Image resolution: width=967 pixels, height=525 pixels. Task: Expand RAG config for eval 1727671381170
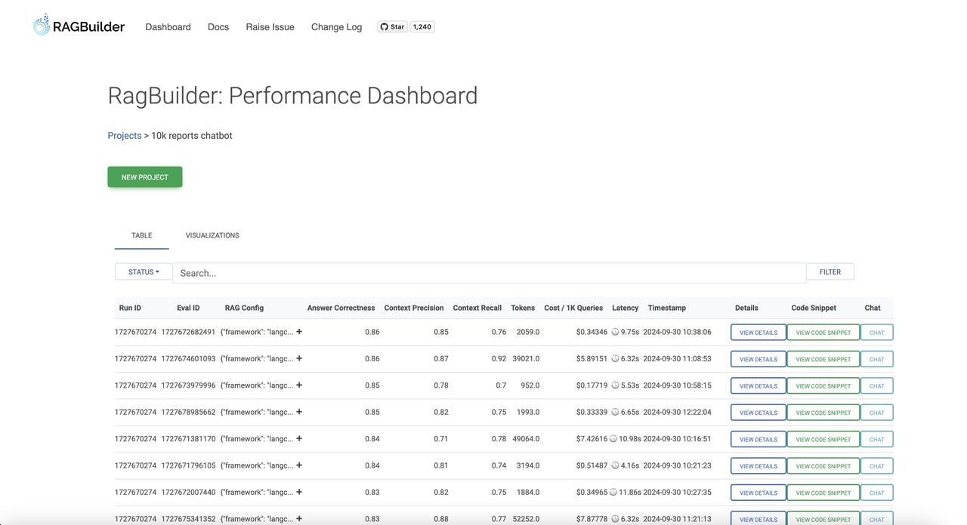coord(299,438)
